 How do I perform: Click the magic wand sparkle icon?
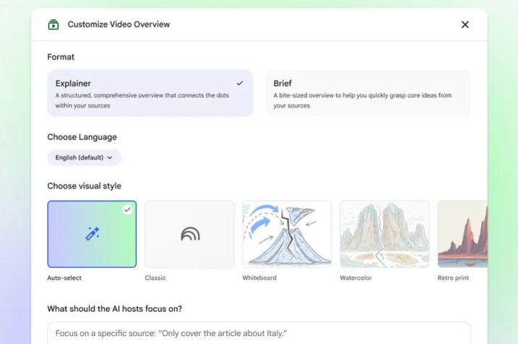(92, 233)
